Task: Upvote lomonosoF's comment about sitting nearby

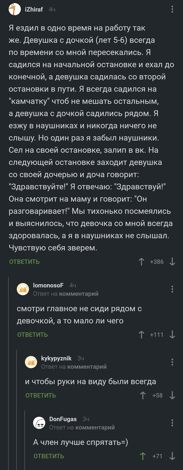Action: [141, 334]
